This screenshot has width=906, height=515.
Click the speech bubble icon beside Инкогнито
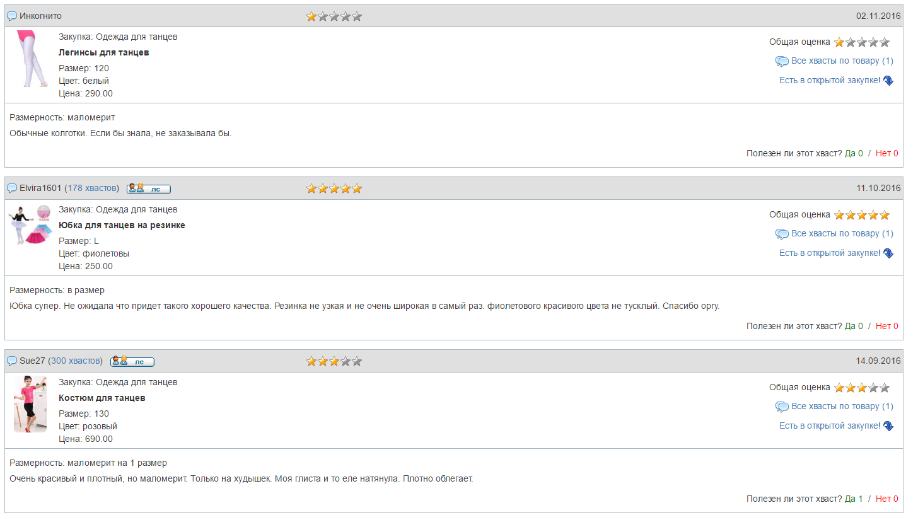click(x=12, y=16)
